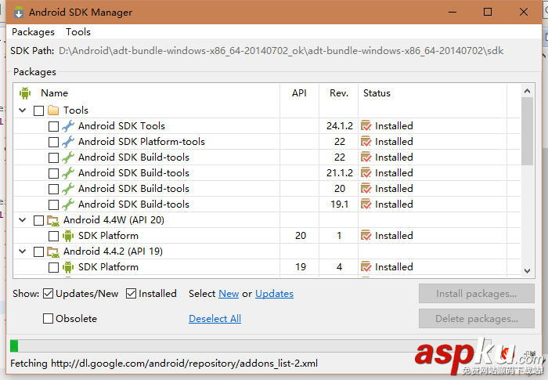Screen dimensions: 548x380
Task: Check the Android SDK Tools package checkbox
Action: coord(53,126)
